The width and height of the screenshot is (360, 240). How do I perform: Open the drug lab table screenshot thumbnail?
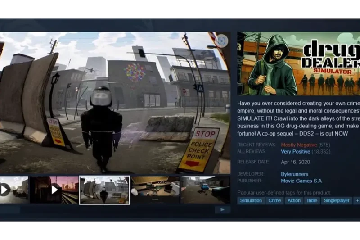coord(155,190)
